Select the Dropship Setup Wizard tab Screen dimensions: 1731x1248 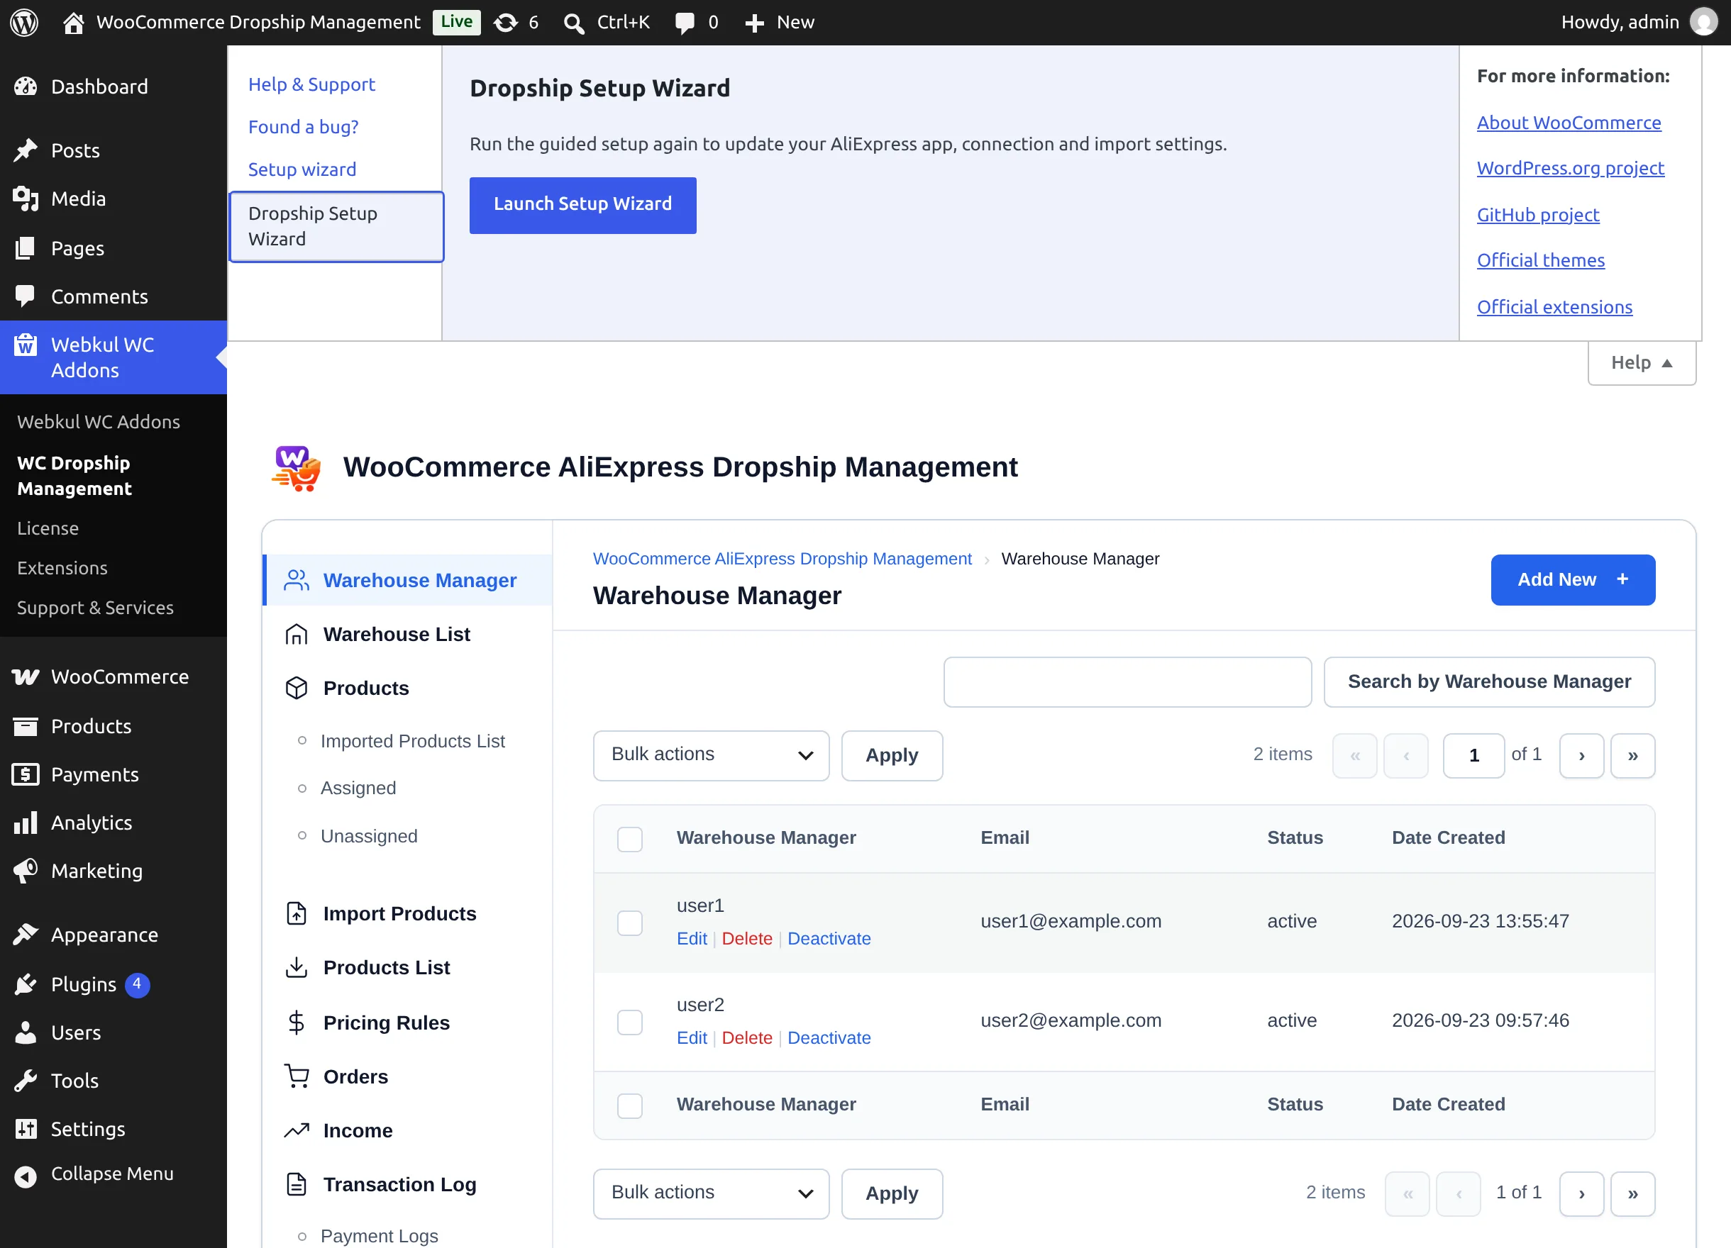click(x=336, y=227)
